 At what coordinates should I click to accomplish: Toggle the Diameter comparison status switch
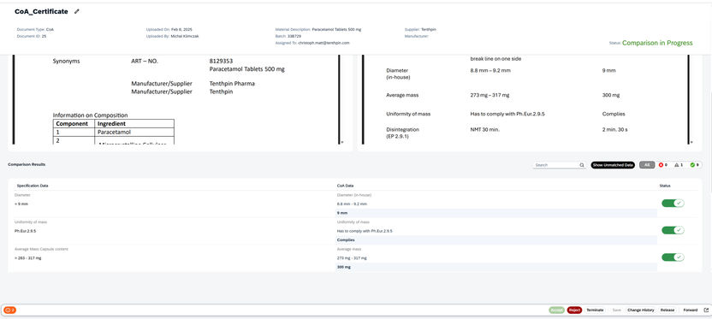673,204
